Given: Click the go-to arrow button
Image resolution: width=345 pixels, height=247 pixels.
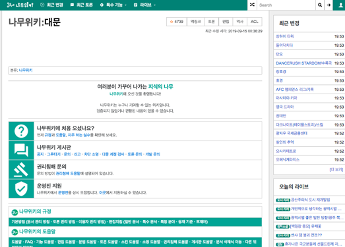Looking at the screenshot, I should [329, 5].
